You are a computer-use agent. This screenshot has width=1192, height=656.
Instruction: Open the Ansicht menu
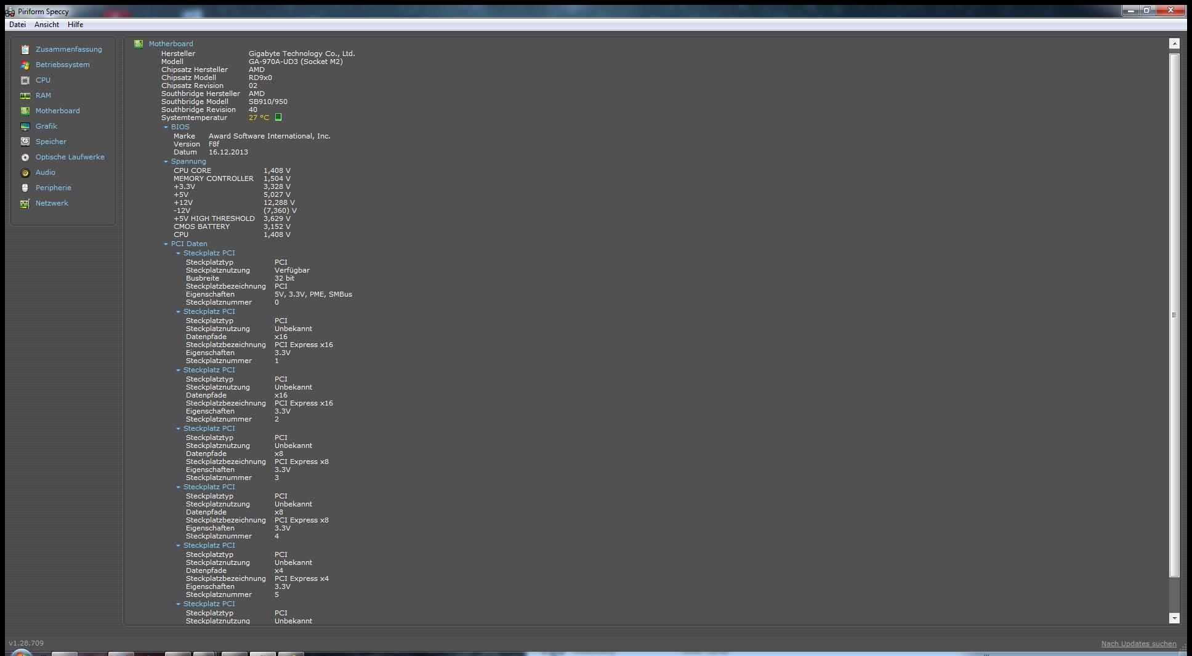47,25
